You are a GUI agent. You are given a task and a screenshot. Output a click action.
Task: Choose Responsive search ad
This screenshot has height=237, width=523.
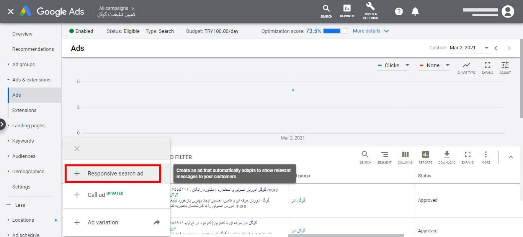[x=113, y=174]
